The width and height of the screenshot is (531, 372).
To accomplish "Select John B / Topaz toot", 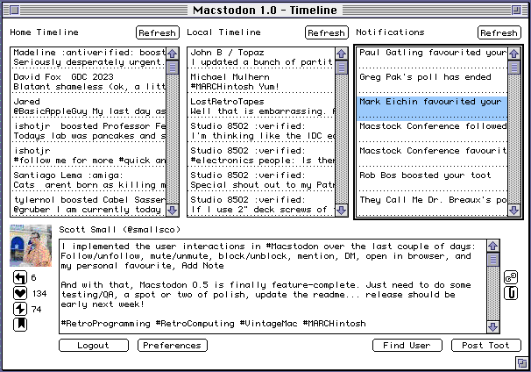I will coord(261,57).
